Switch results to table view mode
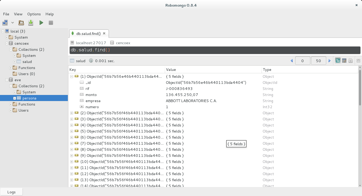The image size is (362, 196). click(x=344, y=61)
